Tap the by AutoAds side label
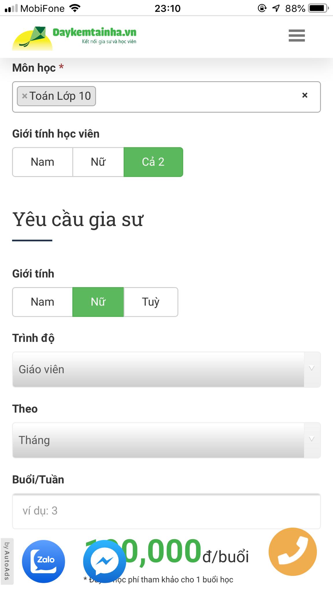This screenshot has width=333, height=592. [7, 561]
